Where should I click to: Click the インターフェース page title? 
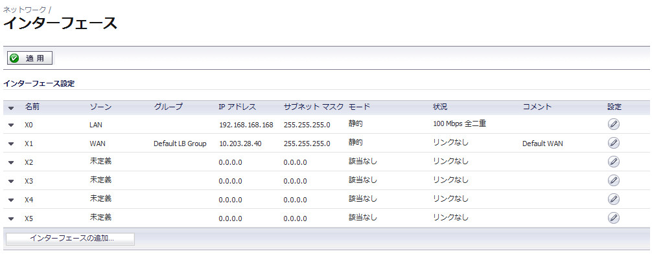click(60, 24)
